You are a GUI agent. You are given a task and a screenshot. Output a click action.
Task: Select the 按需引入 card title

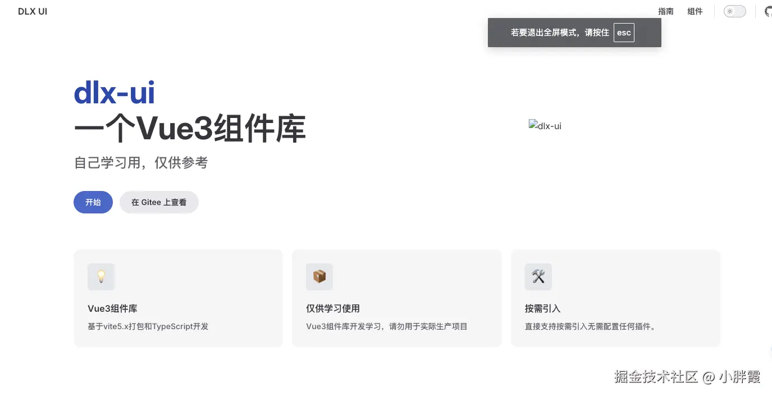click(x=543, y=308)
